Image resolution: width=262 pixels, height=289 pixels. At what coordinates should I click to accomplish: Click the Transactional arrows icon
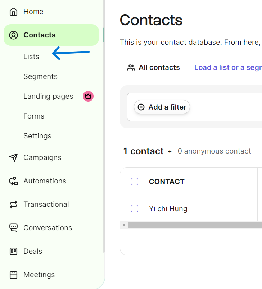tap(14, 204)
